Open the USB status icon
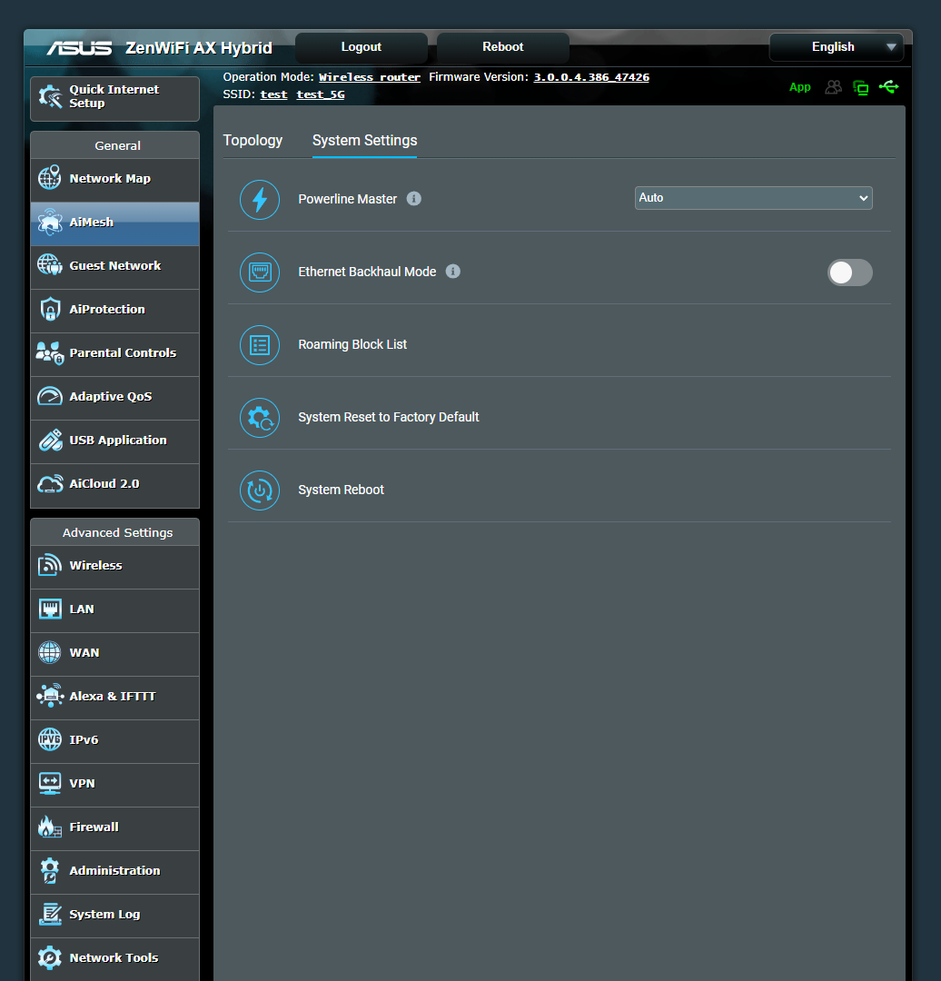 tap(889, 87)
